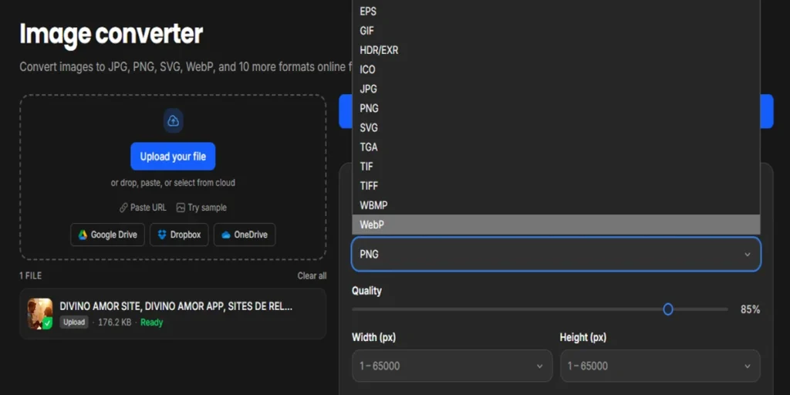This screenshot has width=790, height=395.
Task: Click the Upload tag on file row
Action: tap(74, 322)
